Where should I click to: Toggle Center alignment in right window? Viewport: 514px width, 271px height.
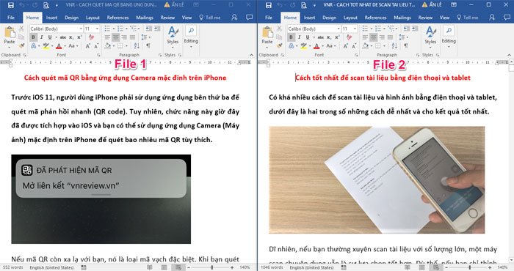373,37
